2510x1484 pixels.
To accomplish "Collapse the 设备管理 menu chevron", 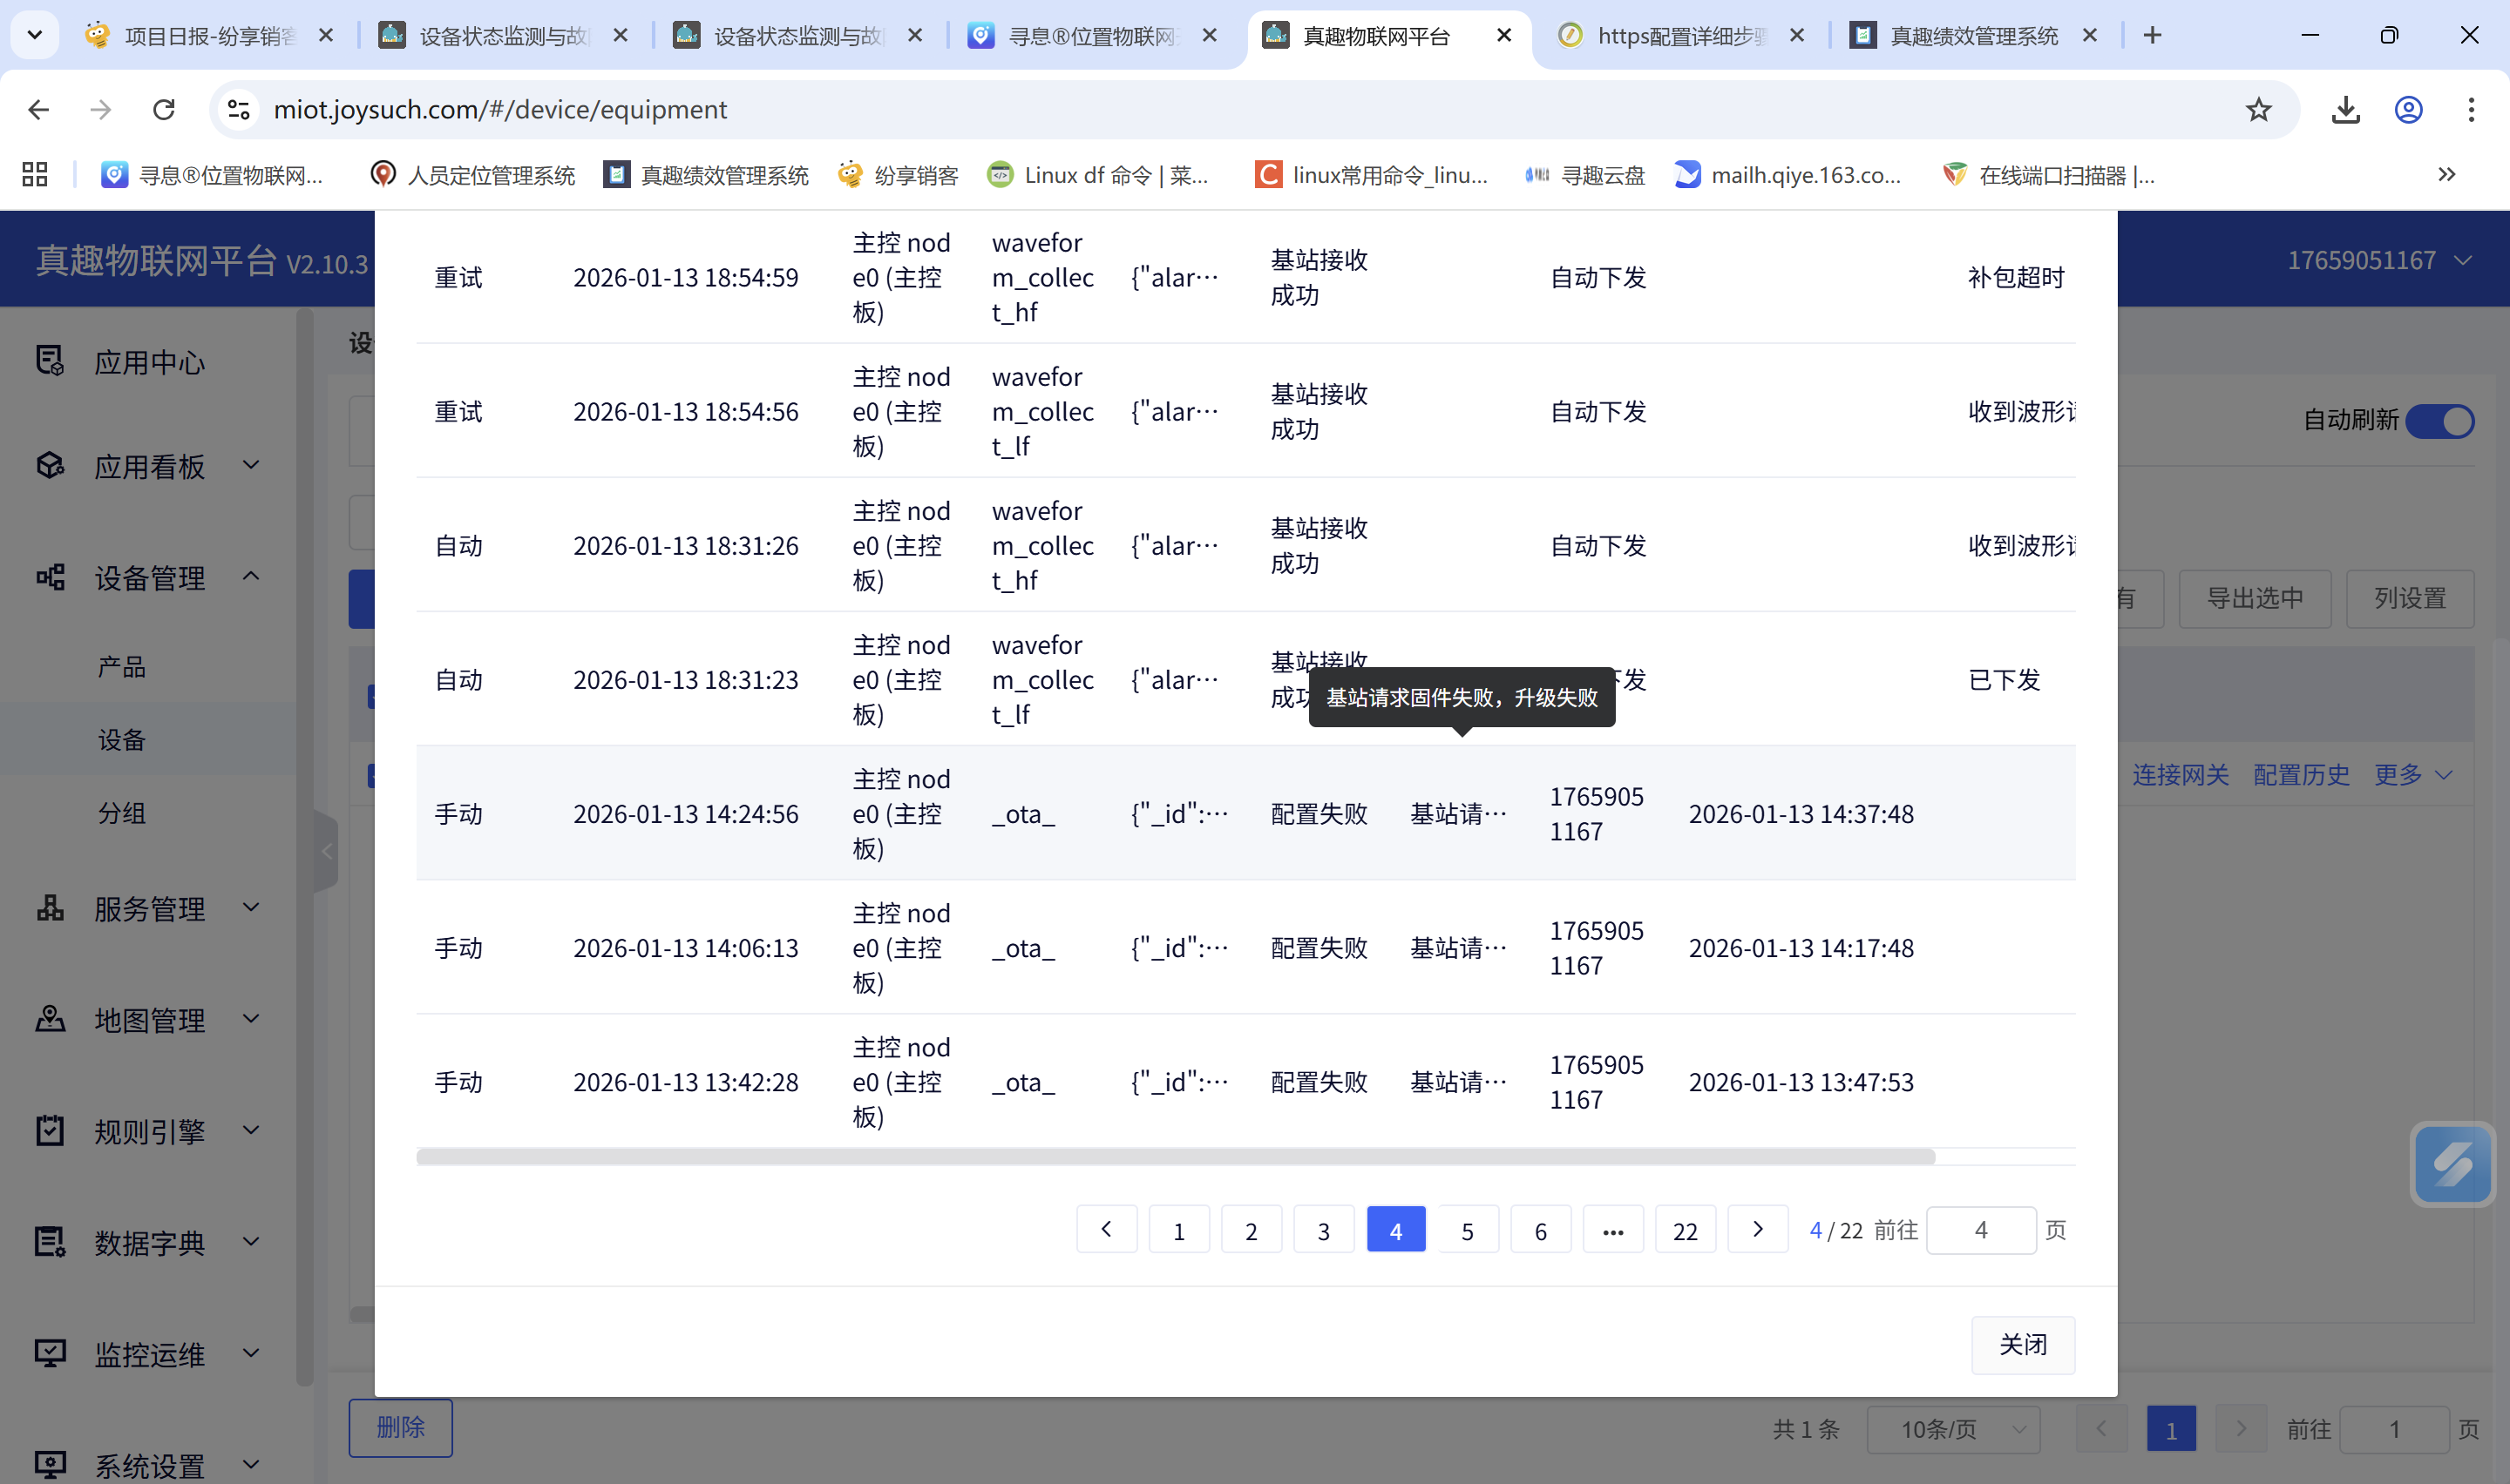I will (252, 576).
